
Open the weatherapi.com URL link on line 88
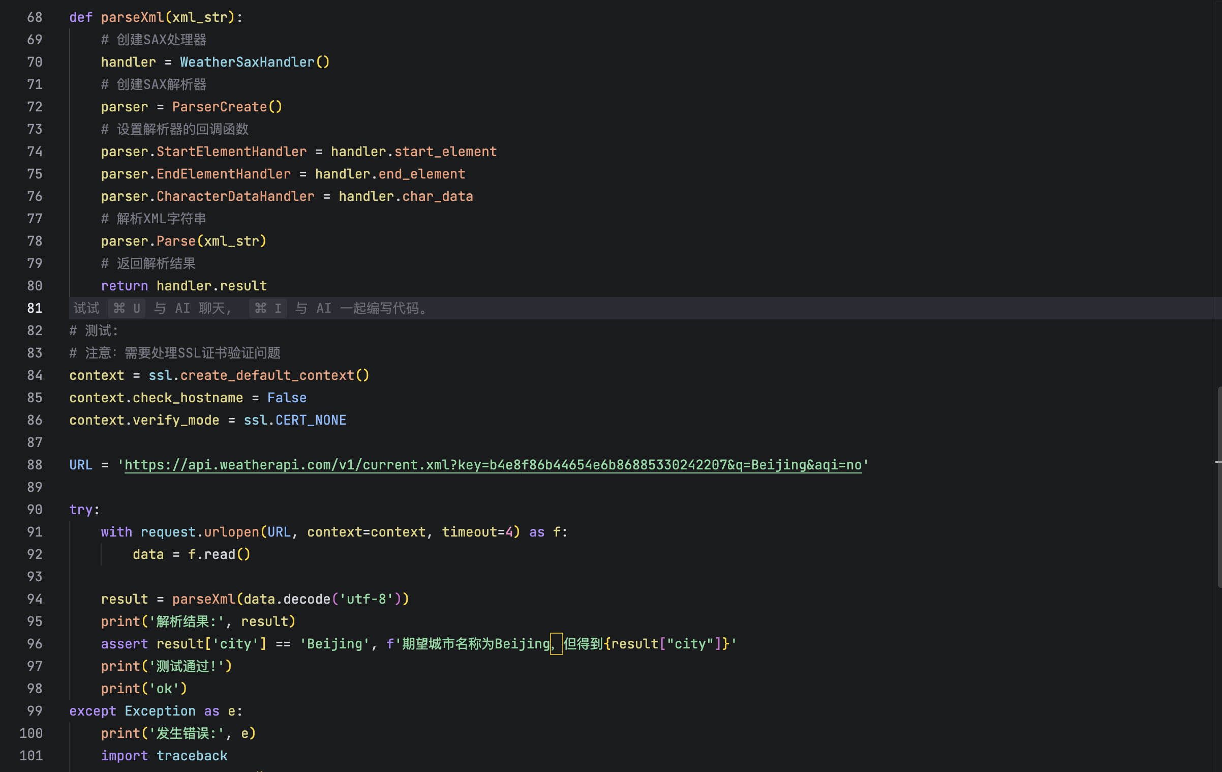[x=493, y=465]
